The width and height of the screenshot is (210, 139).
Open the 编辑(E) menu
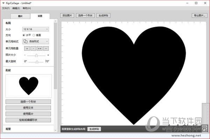(x=16, y=8)
